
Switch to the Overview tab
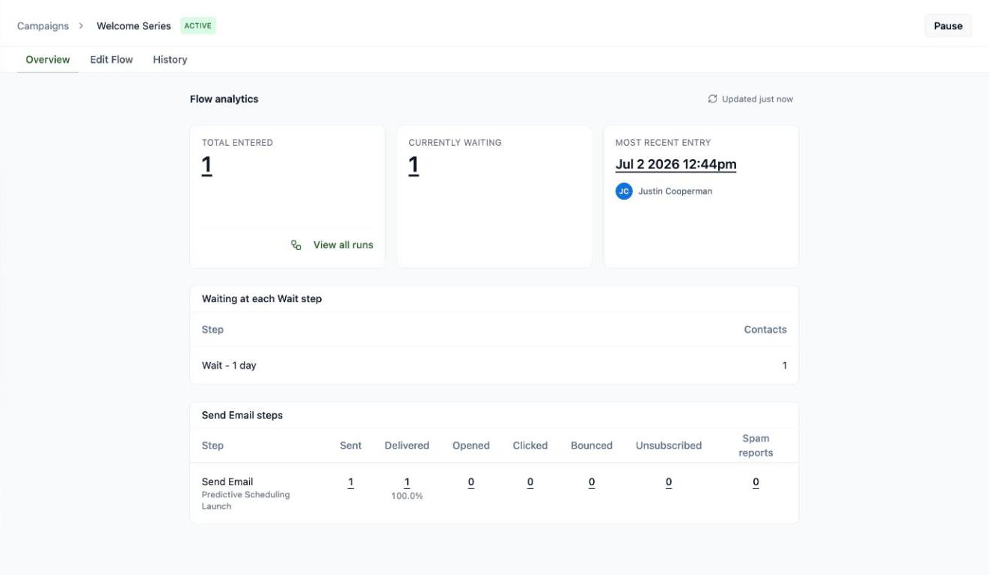48,60
